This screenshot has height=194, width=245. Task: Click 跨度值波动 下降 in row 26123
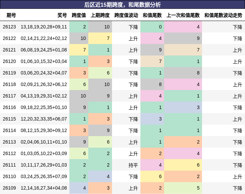tap(133, 27)
